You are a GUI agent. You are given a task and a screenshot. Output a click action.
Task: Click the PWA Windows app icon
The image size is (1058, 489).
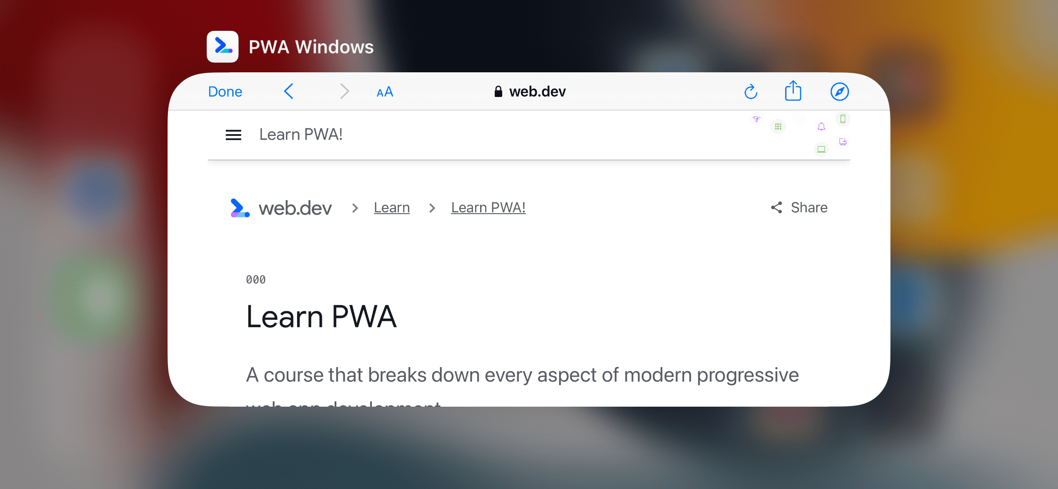[x=223, y=46]
